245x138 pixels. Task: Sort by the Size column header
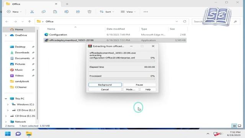172,29
